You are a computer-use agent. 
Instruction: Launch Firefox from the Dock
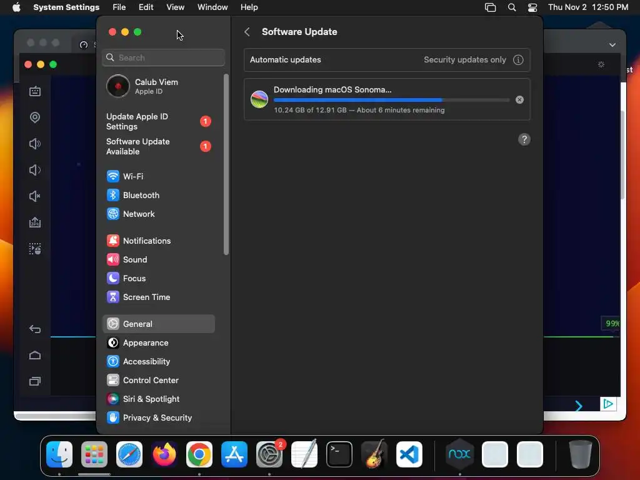pos(164,454)
